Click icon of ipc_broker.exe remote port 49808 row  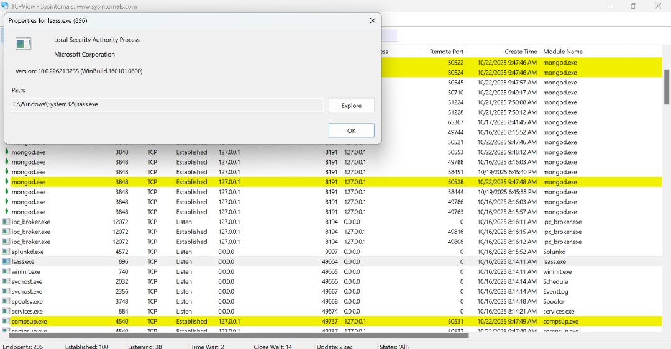pos(6,242)
